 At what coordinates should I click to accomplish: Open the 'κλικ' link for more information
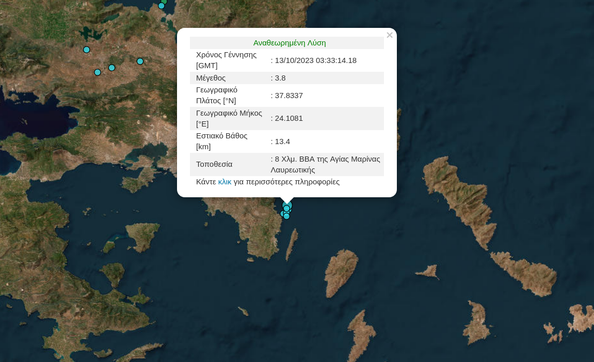click(224, 182)
